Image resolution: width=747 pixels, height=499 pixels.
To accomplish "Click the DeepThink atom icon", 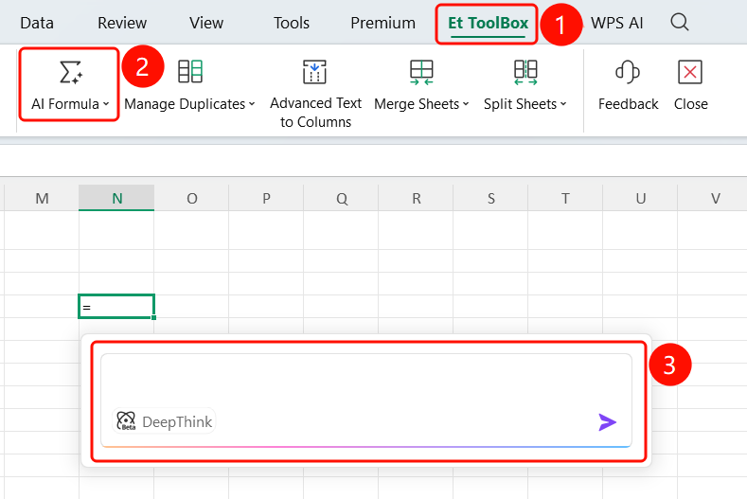I will pyautogui.click(x=126, y=420).
